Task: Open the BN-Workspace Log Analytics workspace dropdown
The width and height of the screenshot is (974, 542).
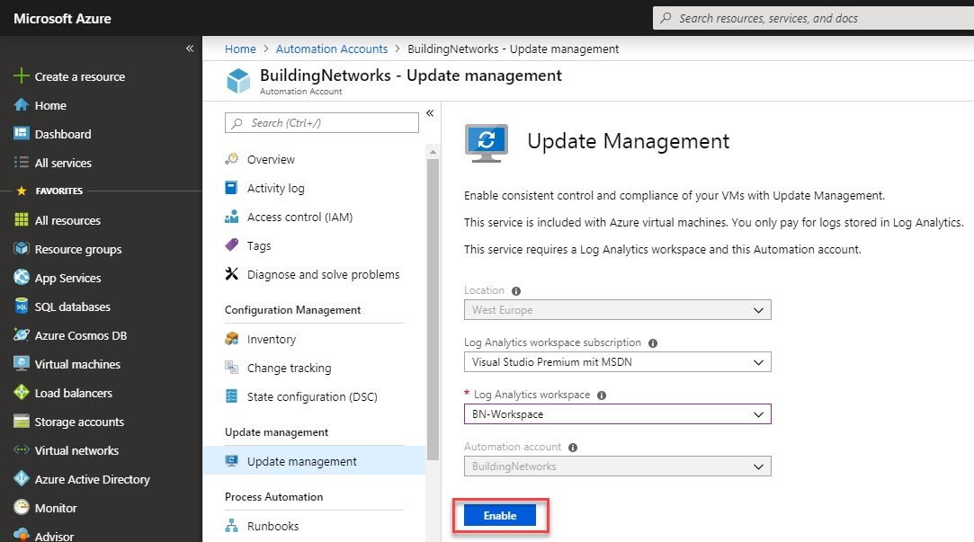Action: (618, 414)
